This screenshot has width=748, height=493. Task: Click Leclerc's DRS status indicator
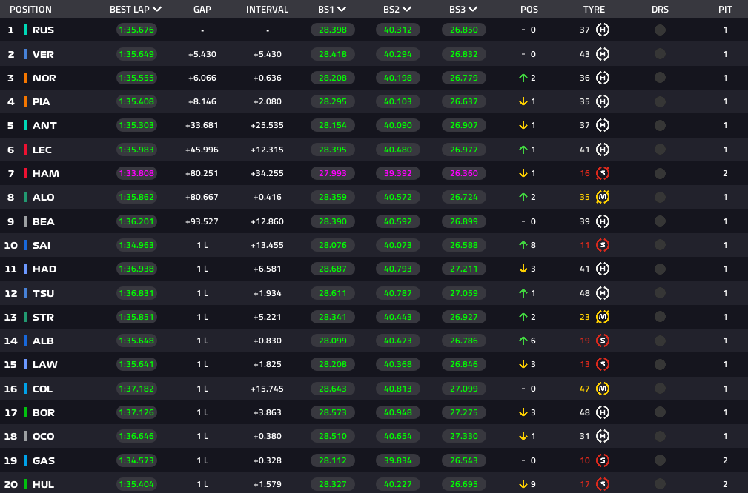pyautogui.click(x=660, y=150)
